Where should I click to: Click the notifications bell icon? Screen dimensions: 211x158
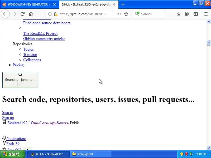click(4, 138)
